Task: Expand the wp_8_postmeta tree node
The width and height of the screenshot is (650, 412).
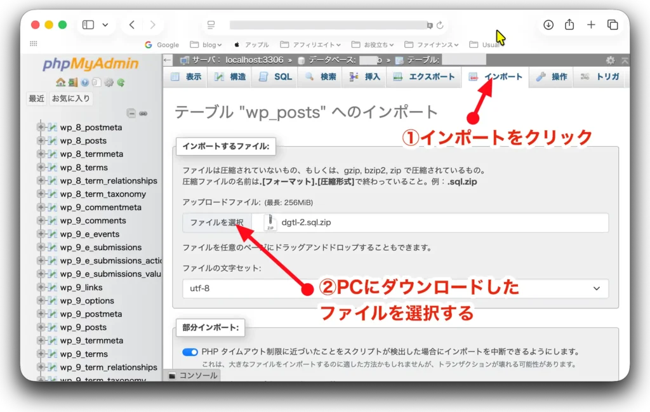Action: point(41,128)
